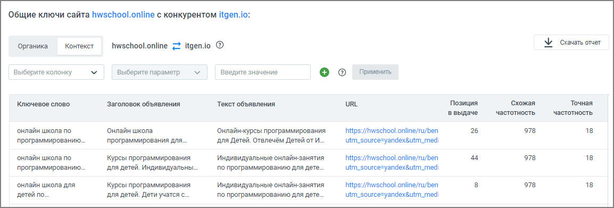Open the Выберите параметр dropdown
This screenshot has width=614, height=208.
[160, 72]
